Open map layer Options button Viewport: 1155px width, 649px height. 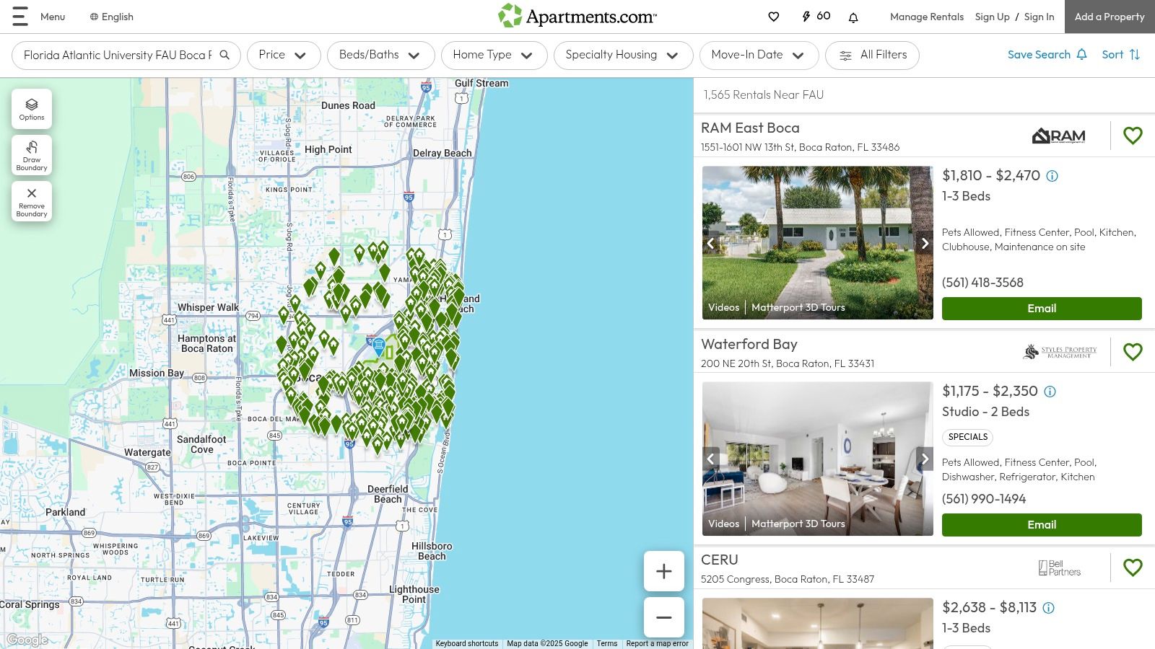pos(32,109)
